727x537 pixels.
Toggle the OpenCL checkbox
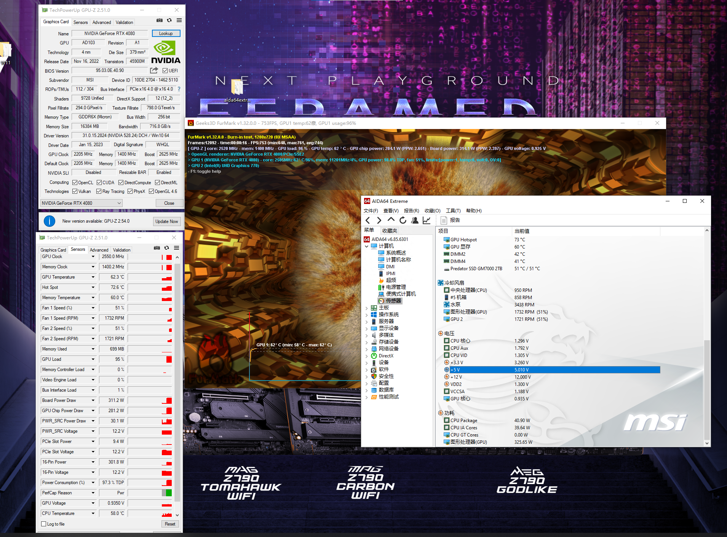[75, 183]
